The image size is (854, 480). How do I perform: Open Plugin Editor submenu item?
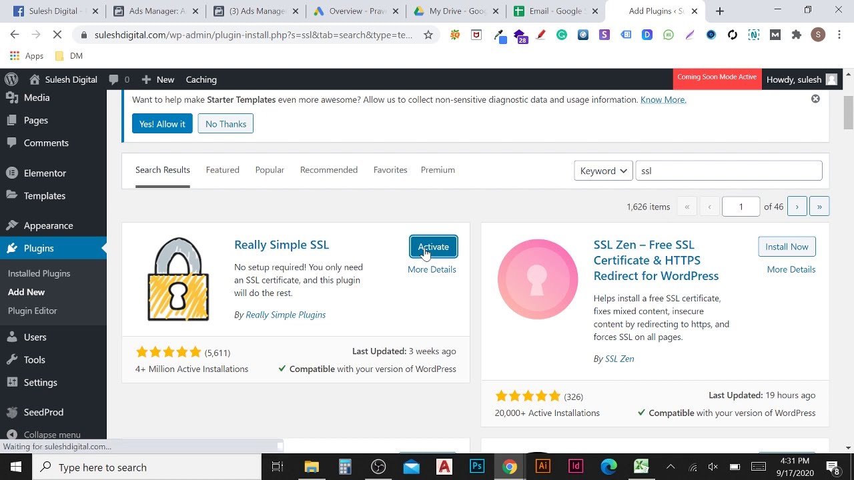pyautogui.click(x=32, y=311)
